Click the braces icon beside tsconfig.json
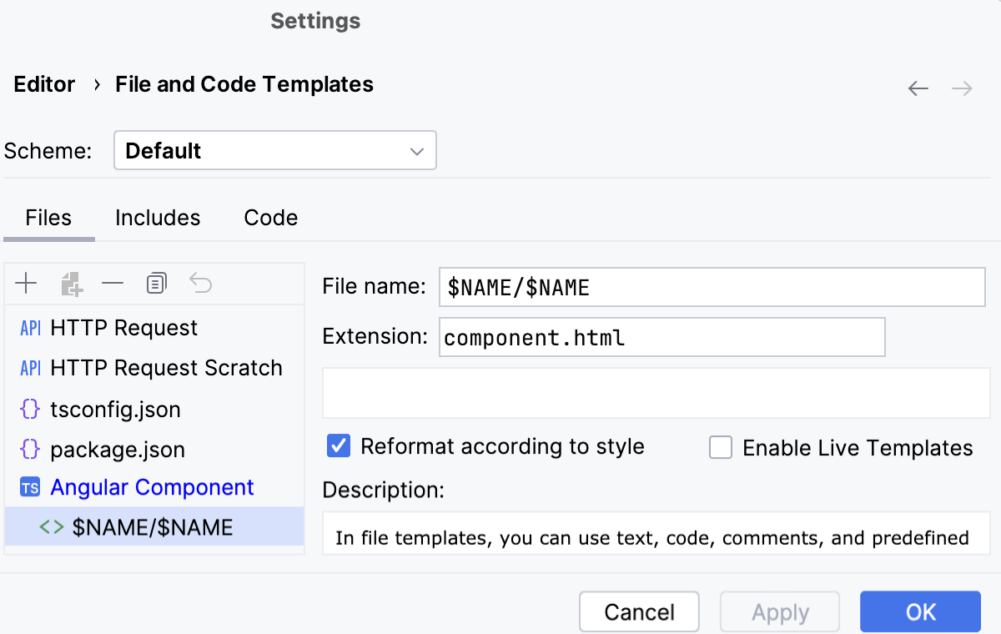Image resolution: width=1001 pixels, height=634 pixels. (29, 409)
